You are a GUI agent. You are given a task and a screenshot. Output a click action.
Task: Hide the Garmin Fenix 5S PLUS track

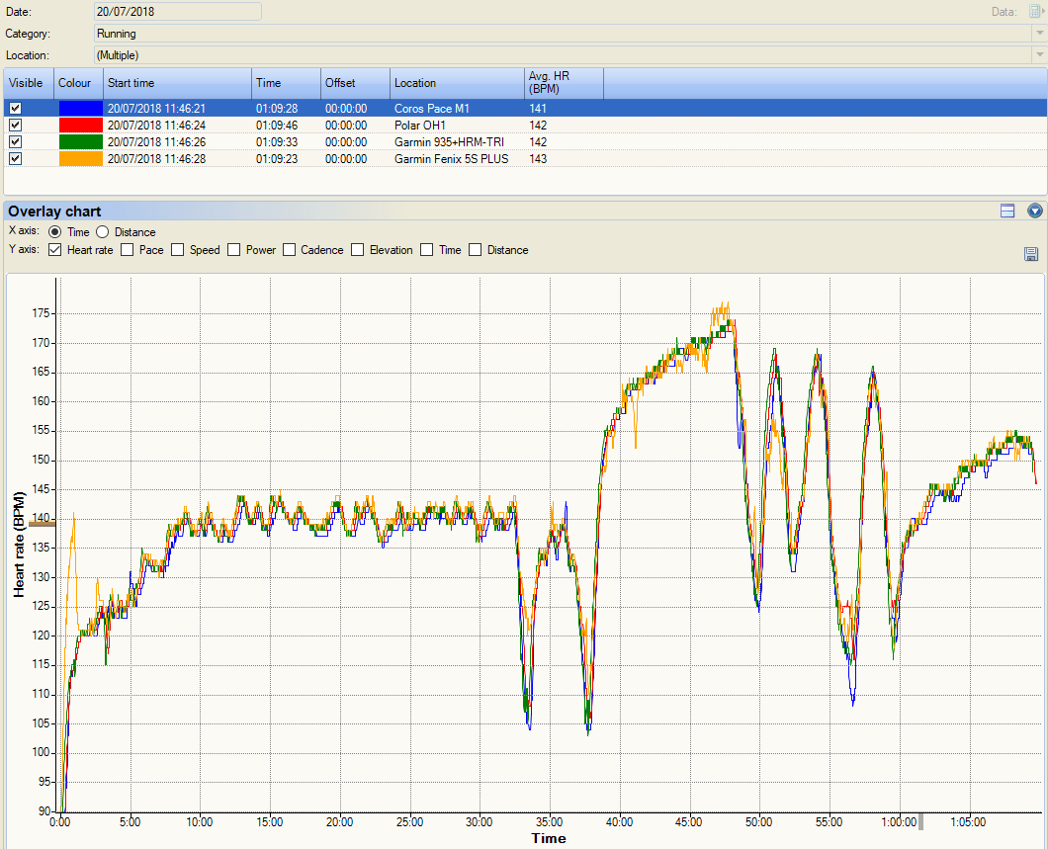tap(15, 159)
